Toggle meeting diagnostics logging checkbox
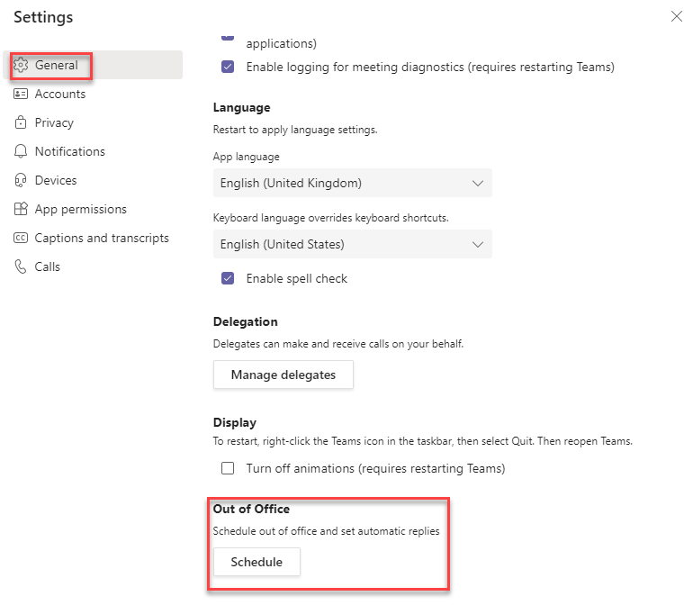This screenshot has height=605, width=684. pyautogui.click(x=228, y=67)
